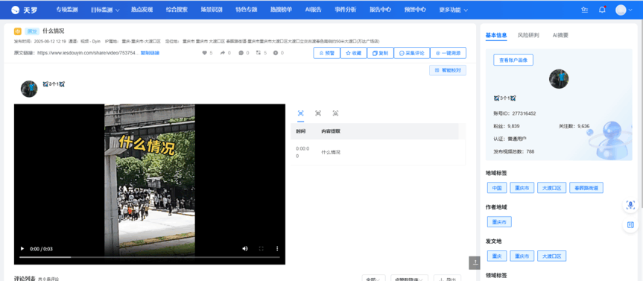This screenshot has height=281, width=643.
Task: Click the share arrow icon
Action: click(x=223, y=53)
